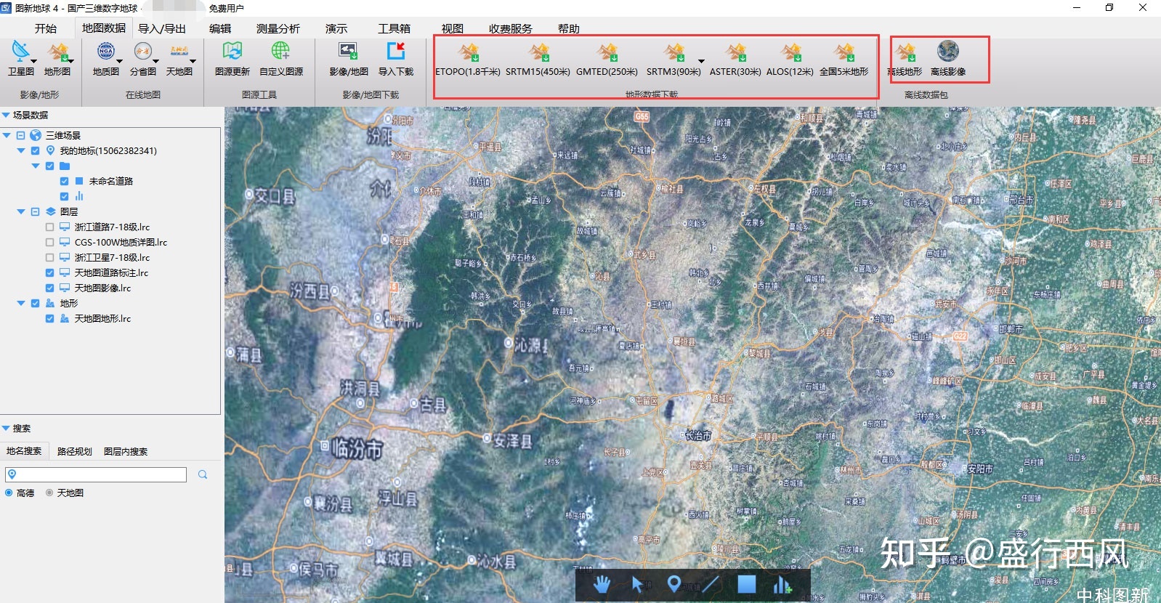The image size is (1161, 603).
Task: Disable the 天地图影像.lrc layer
Action: pos(49,288)
